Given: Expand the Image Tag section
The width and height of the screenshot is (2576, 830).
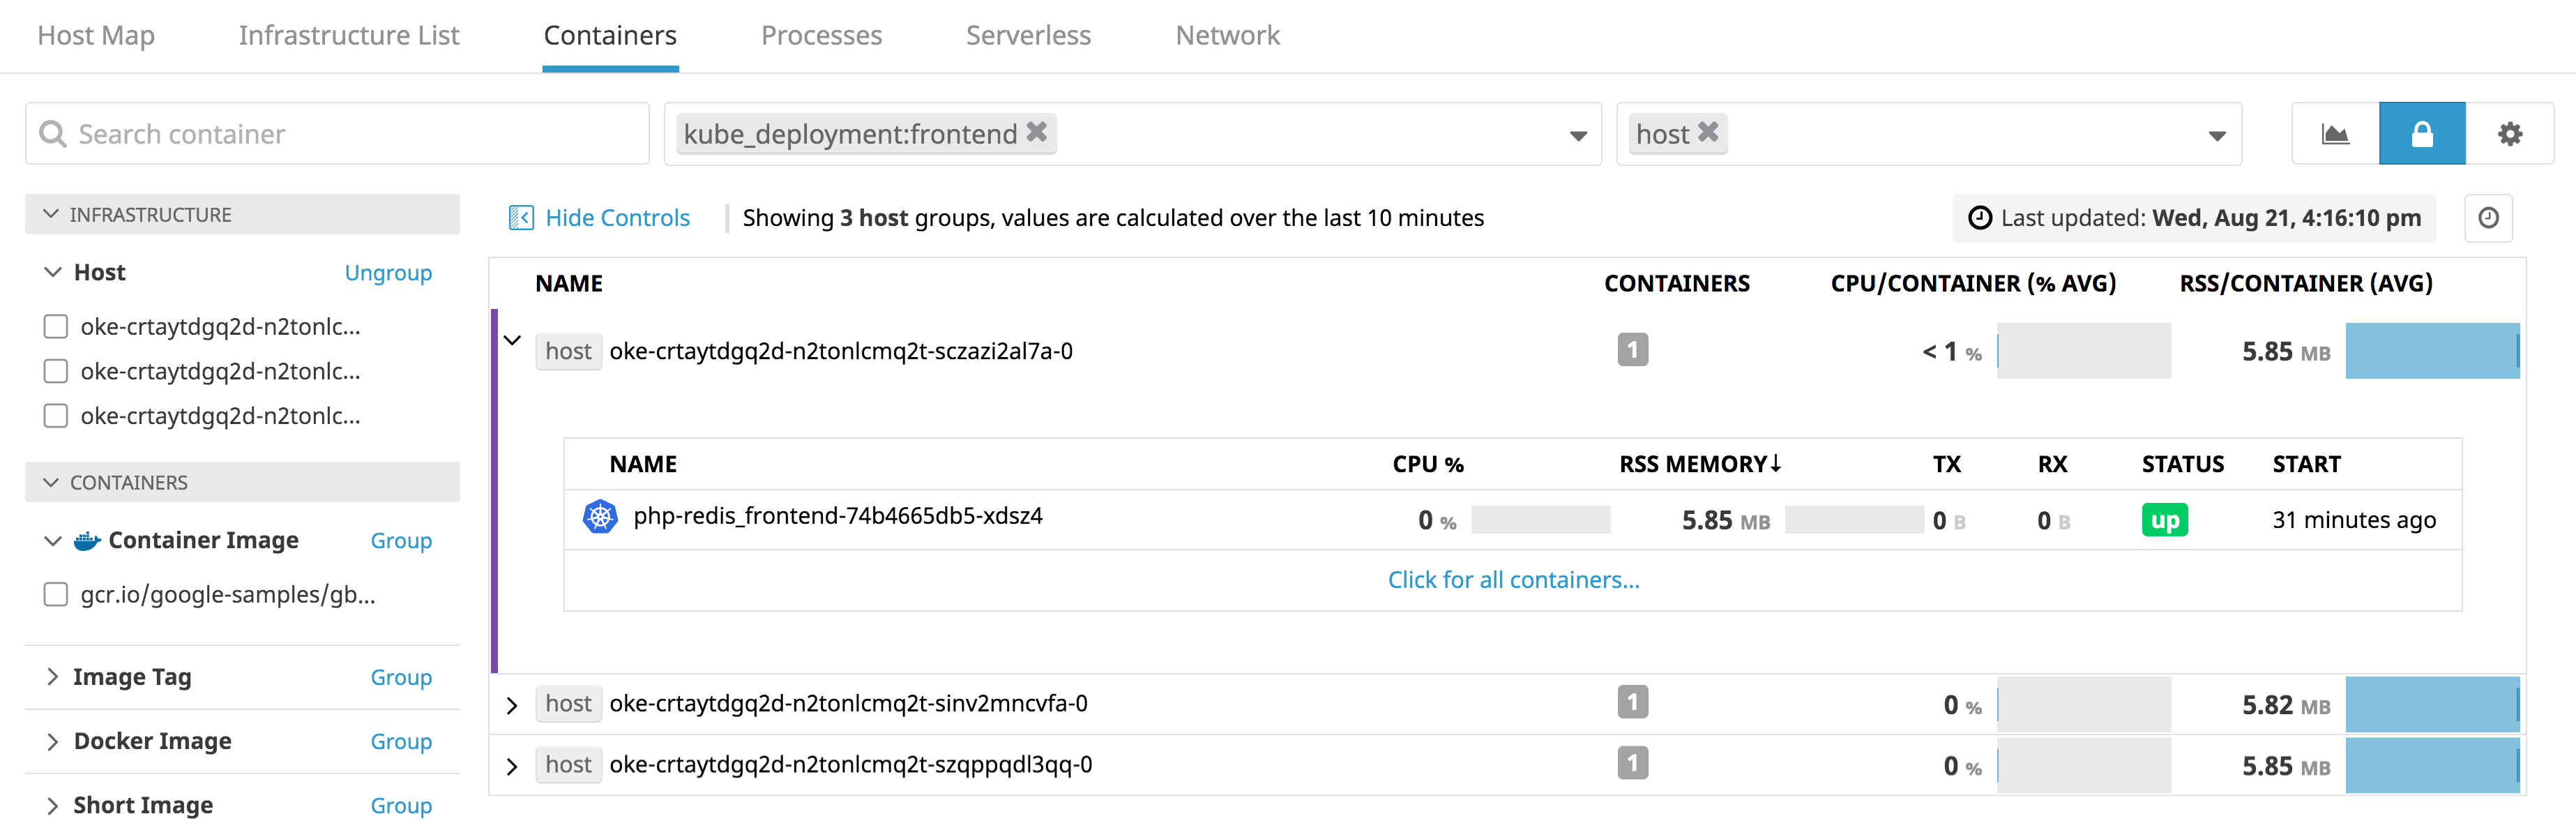Looking at the screenshot, I should pyautogui.click(x=54, y=677).
